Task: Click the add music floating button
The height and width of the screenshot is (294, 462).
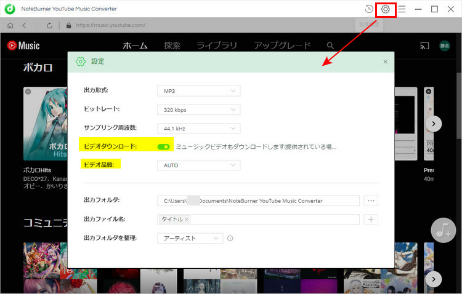Action: (x=443, y=231)
